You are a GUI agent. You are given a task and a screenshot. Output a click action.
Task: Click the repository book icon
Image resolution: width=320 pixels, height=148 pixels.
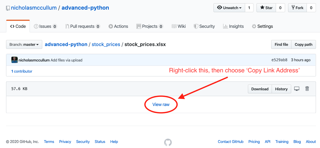tap(8, 8)
